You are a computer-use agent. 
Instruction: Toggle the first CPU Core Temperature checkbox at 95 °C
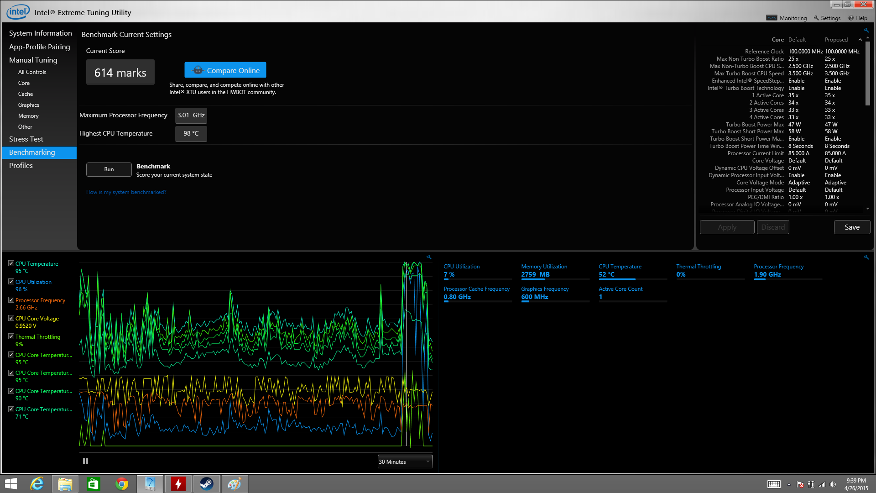click(11, 355)
